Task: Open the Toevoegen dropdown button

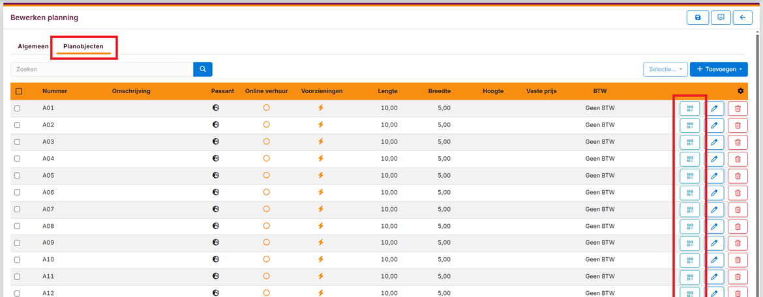Action: 719,69
